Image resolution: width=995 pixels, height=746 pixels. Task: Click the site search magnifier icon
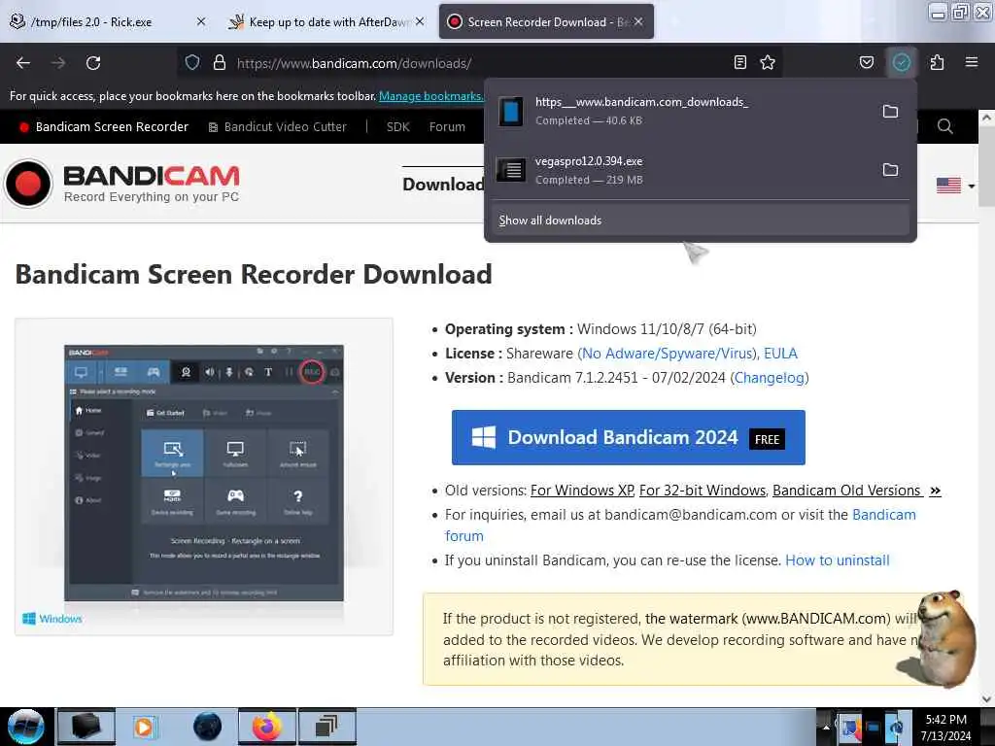[944, 126]
